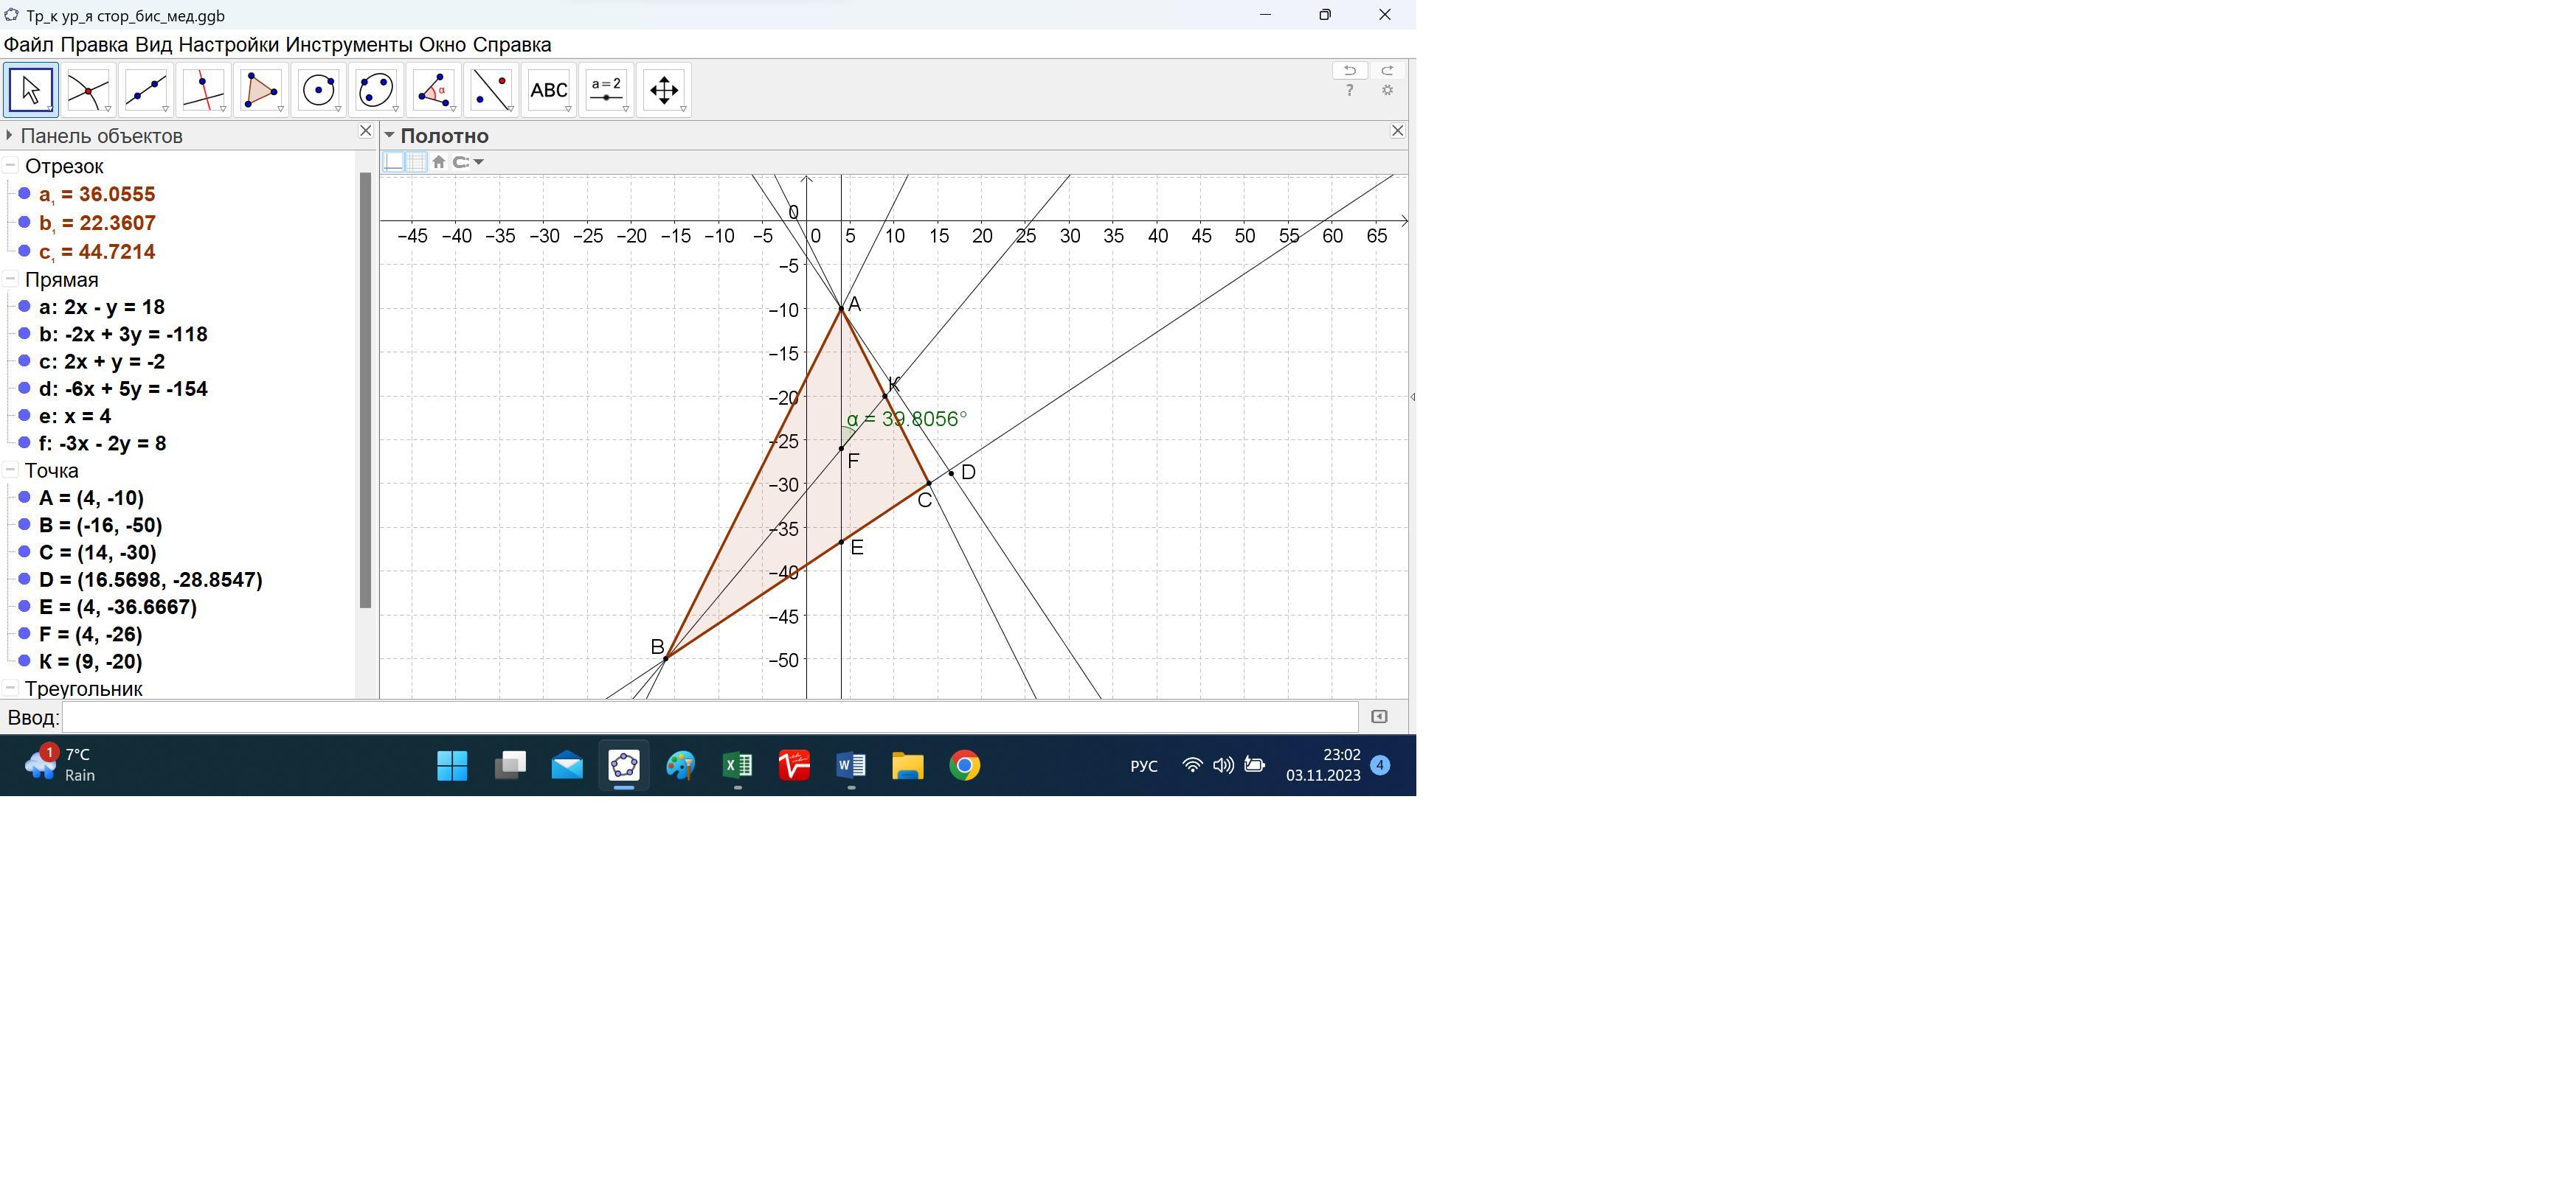Viewport: 2576px width, 1192px height.
Task: Select the Line through two points tool
Action: [145, 90]
